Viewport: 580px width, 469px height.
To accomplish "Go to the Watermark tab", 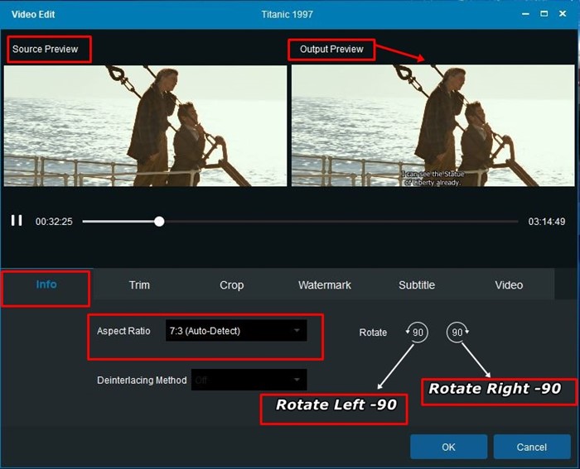I will click(325, 285).
